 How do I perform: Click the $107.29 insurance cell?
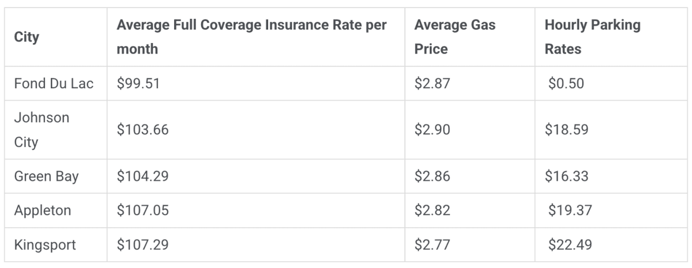coord(142,245)
